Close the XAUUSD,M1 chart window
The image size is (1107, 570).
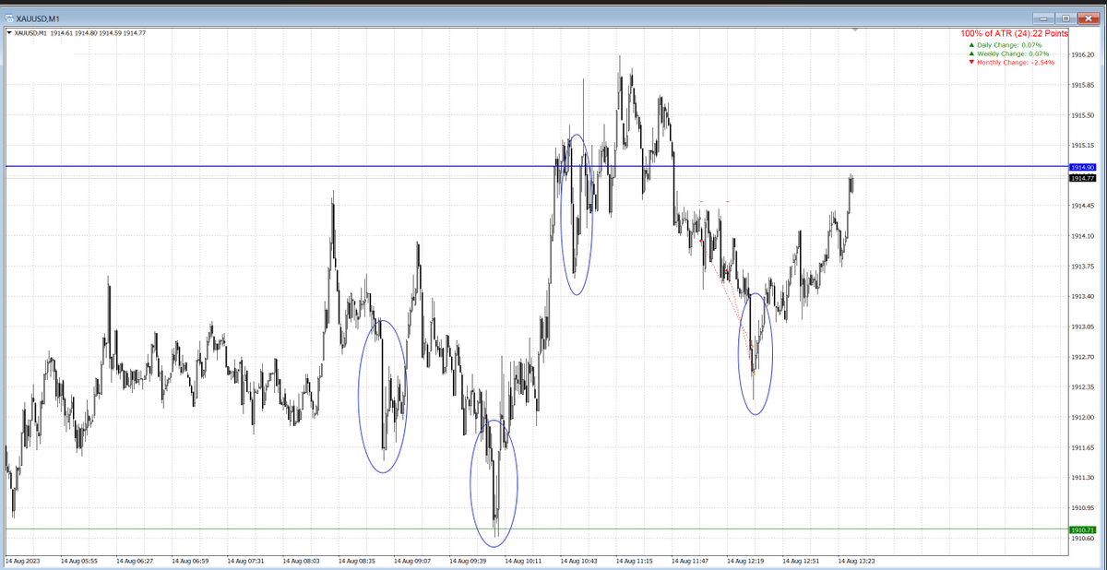click(x=1089, y=17)
